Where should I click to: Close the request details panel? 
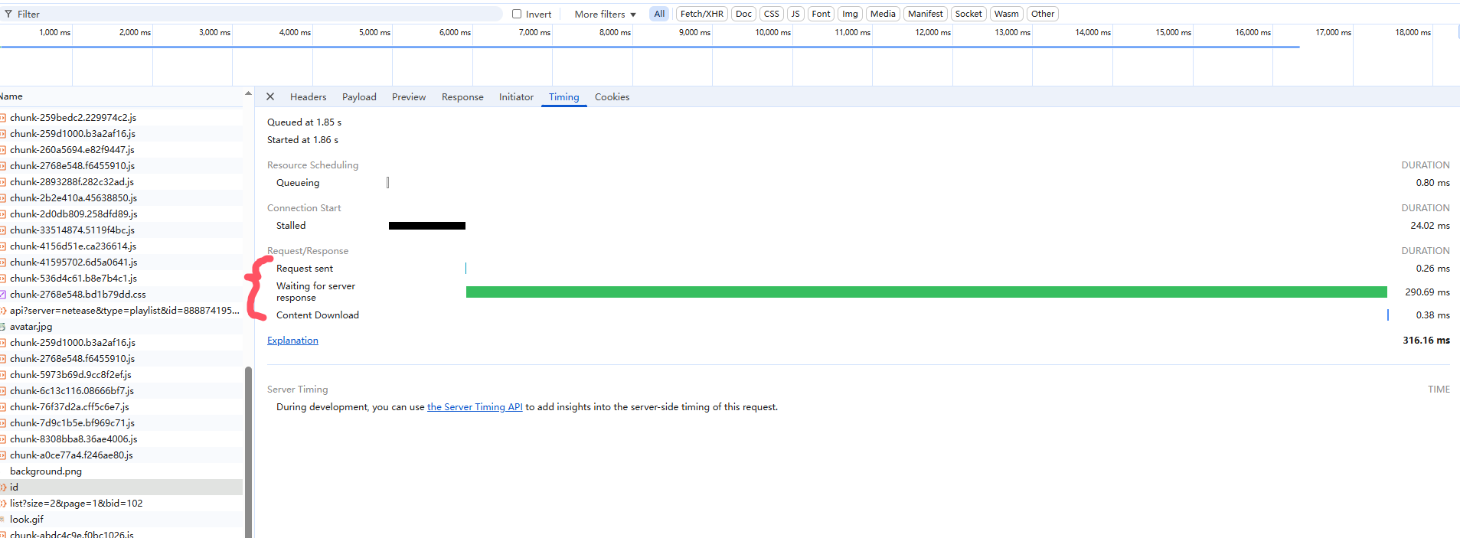coord(270,97)
